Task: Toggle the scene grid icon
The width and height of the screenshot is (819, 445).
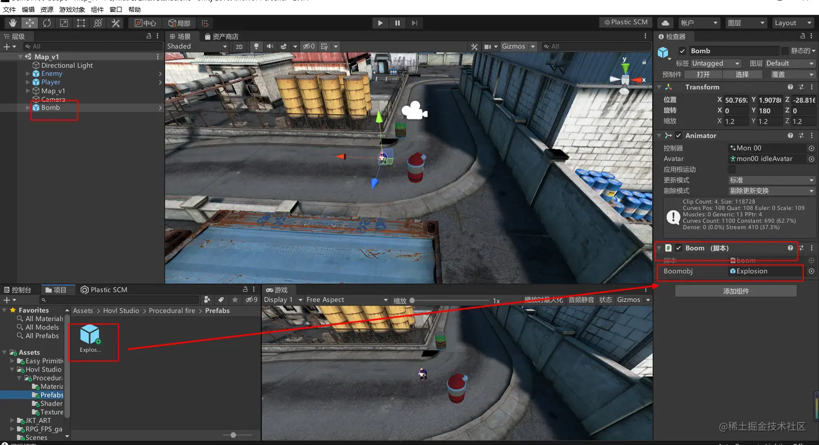Action: click(324, 47)
